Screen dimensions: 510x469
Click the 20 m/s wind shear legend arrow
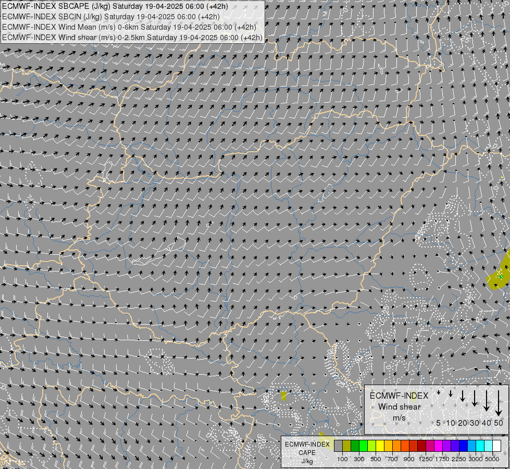(463, 396)
